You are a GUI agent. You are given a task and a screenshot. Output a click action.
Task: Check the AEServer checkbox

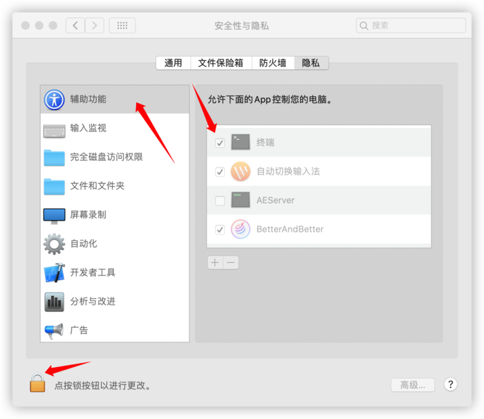(220, 201)
